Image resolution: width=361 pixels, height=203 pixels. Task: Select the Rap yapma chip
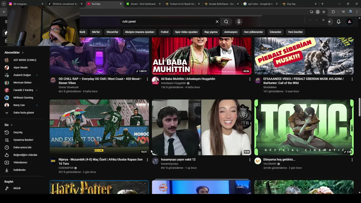[x=211, y=32]
